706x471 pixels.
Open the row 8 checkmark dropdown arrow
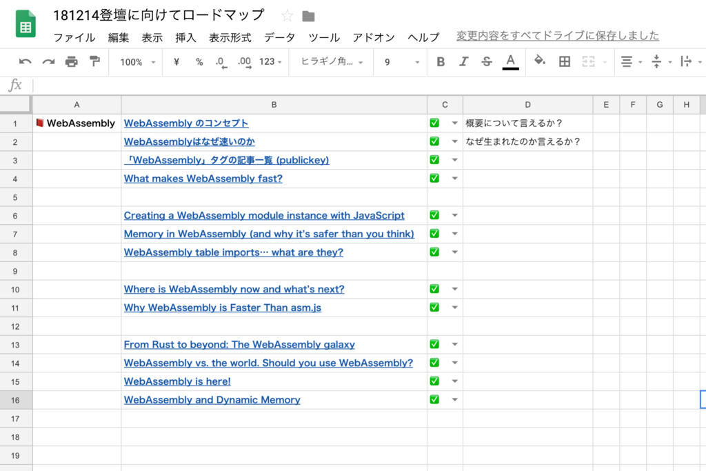(x=455, y=252)
